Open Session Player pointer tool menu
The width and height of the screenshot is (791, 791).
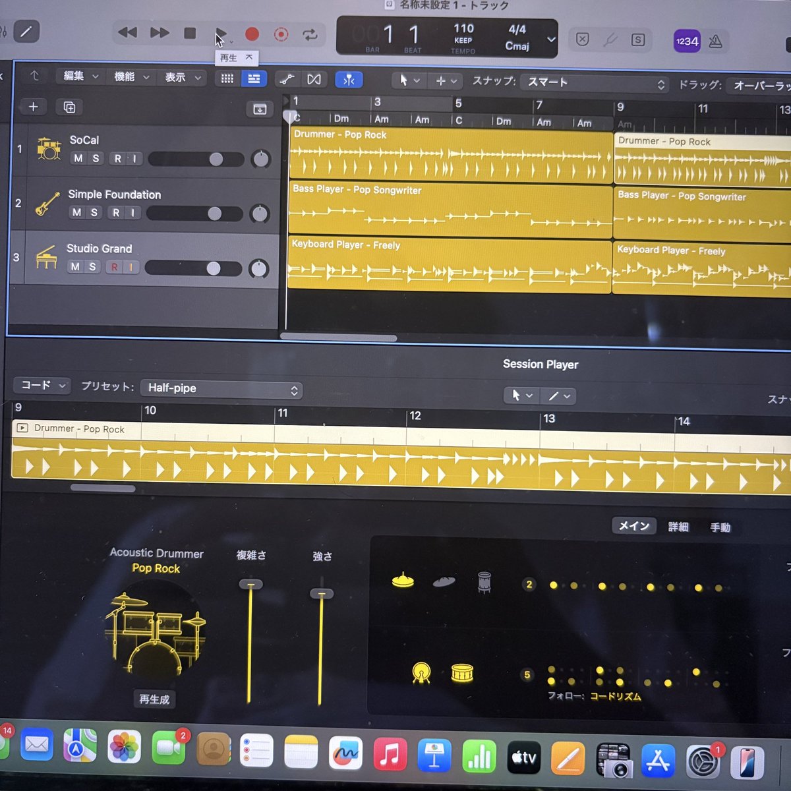(521, 395)
